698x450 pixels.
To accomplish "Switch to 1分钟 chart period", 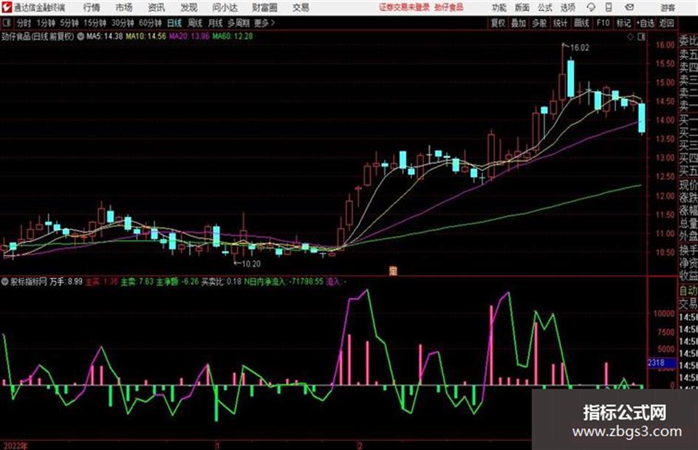I will 45,23.
